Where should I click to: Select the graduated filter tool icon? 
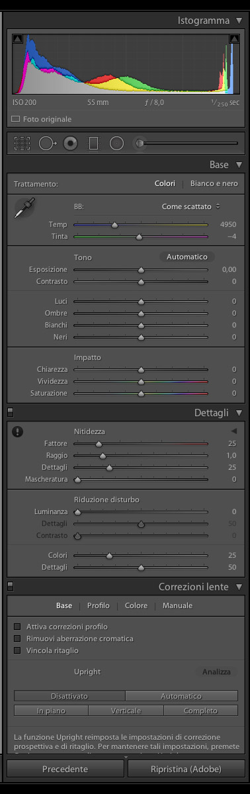coord(93,143)
